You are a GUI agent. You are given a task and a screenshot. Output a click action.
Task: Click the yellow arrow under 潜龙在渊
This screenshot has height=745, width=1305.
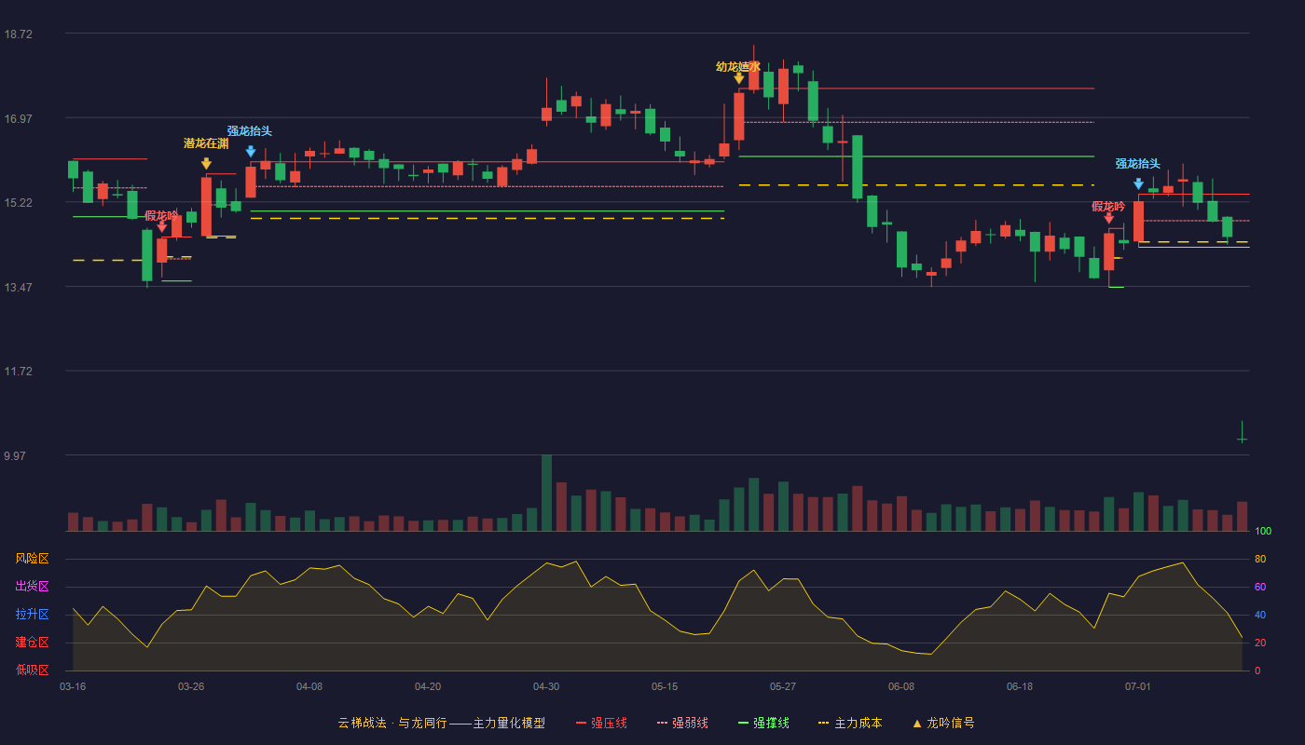[206, 164]
